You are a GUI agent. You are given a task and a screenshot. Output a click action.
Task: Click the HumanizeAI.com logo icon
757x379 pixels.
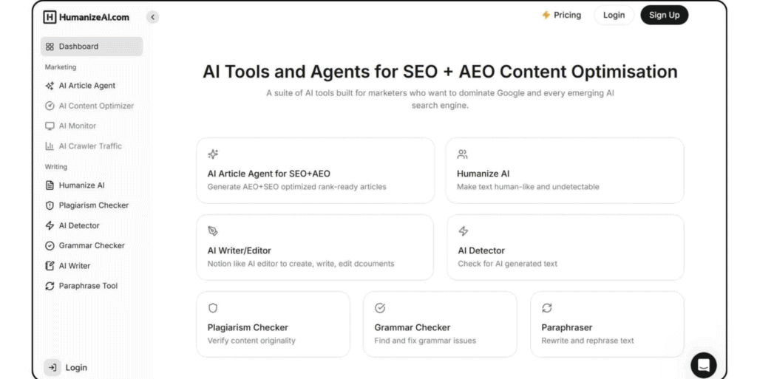[50, 17]
